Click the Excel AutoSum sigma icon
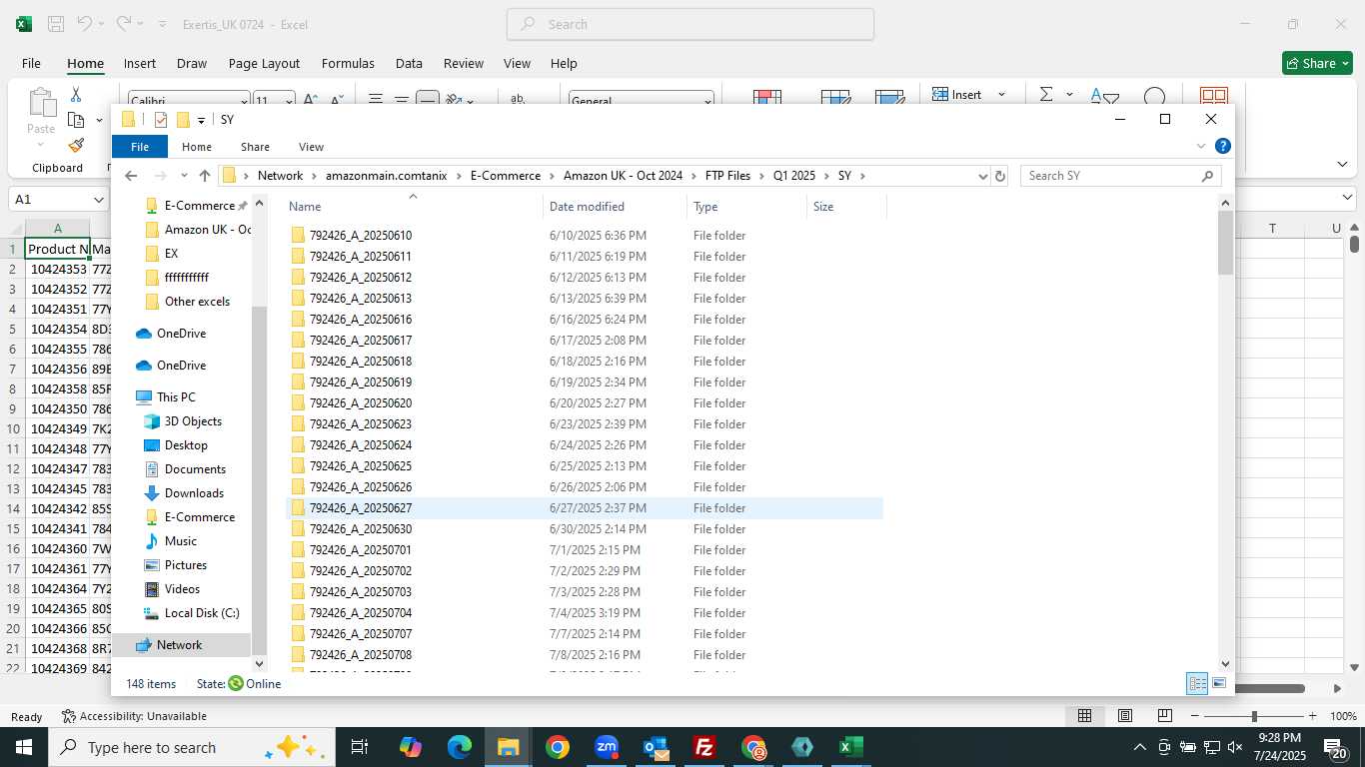Screen dimensions: 1365x767 point(1046,94)
